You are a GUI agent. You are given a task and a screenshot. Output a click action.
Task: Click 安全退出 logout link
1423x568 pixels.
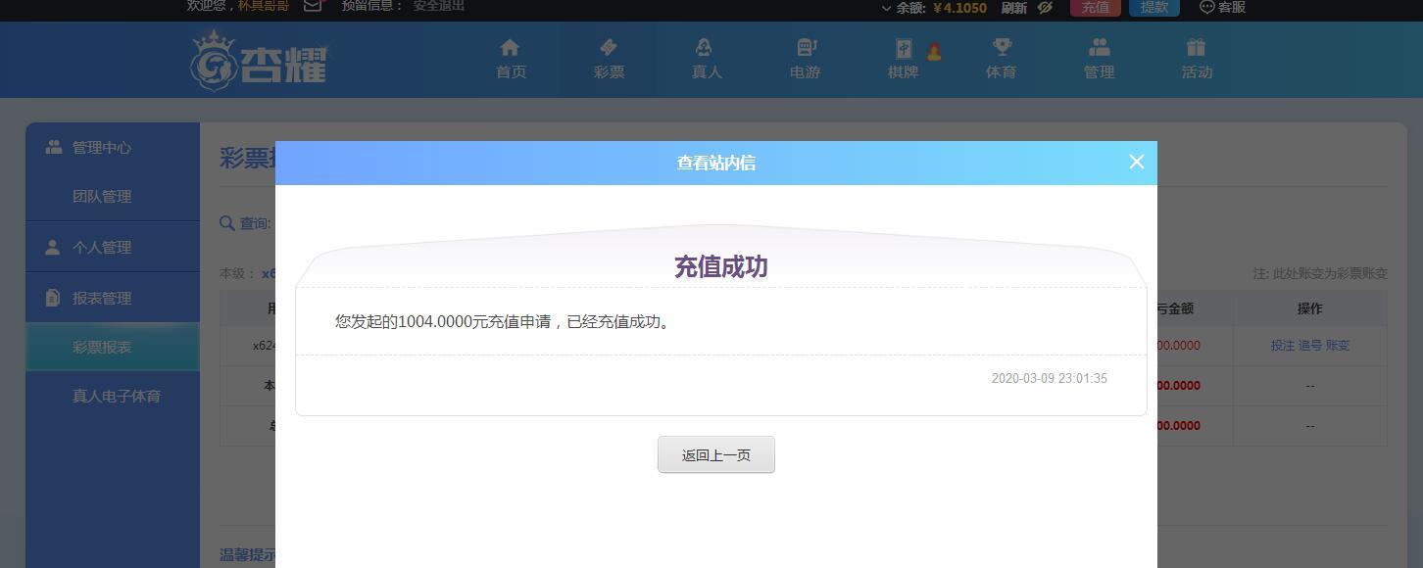click(439, 6)
